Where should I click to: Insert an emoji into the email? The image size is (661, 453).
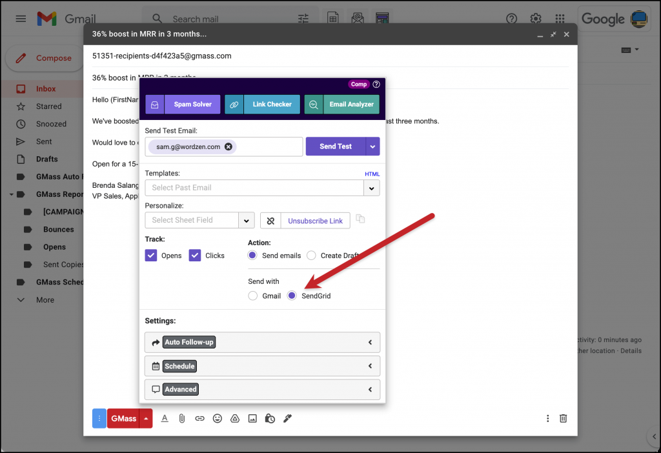click(x=217, y=418)
